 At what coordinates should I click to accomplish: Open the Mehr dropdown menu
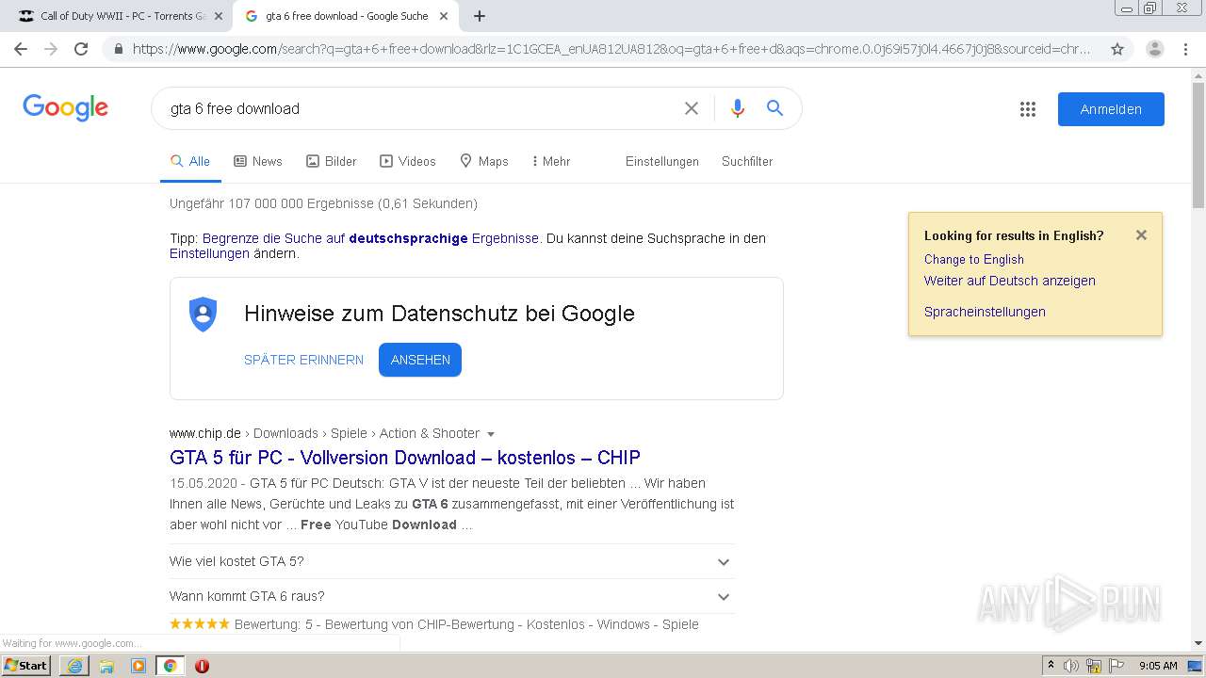click(551, 161)
